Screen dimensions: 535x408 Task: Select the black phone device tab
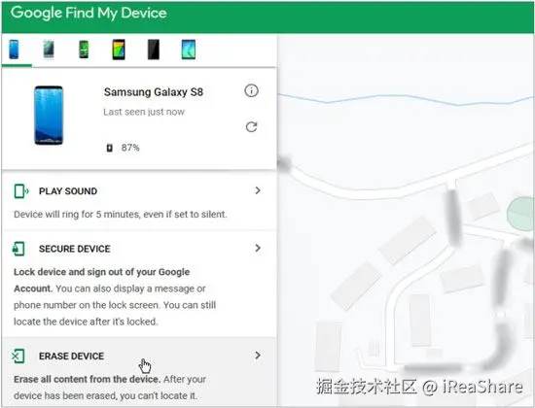pyautogui.click(x=154, y=50)
